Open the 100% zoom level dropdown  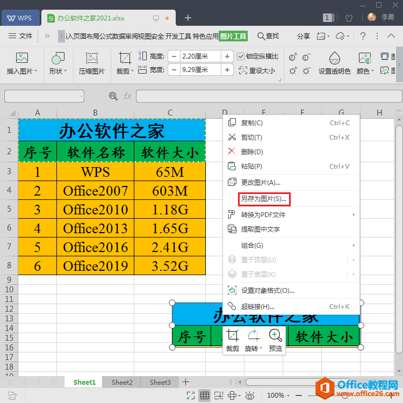(278, 395)
